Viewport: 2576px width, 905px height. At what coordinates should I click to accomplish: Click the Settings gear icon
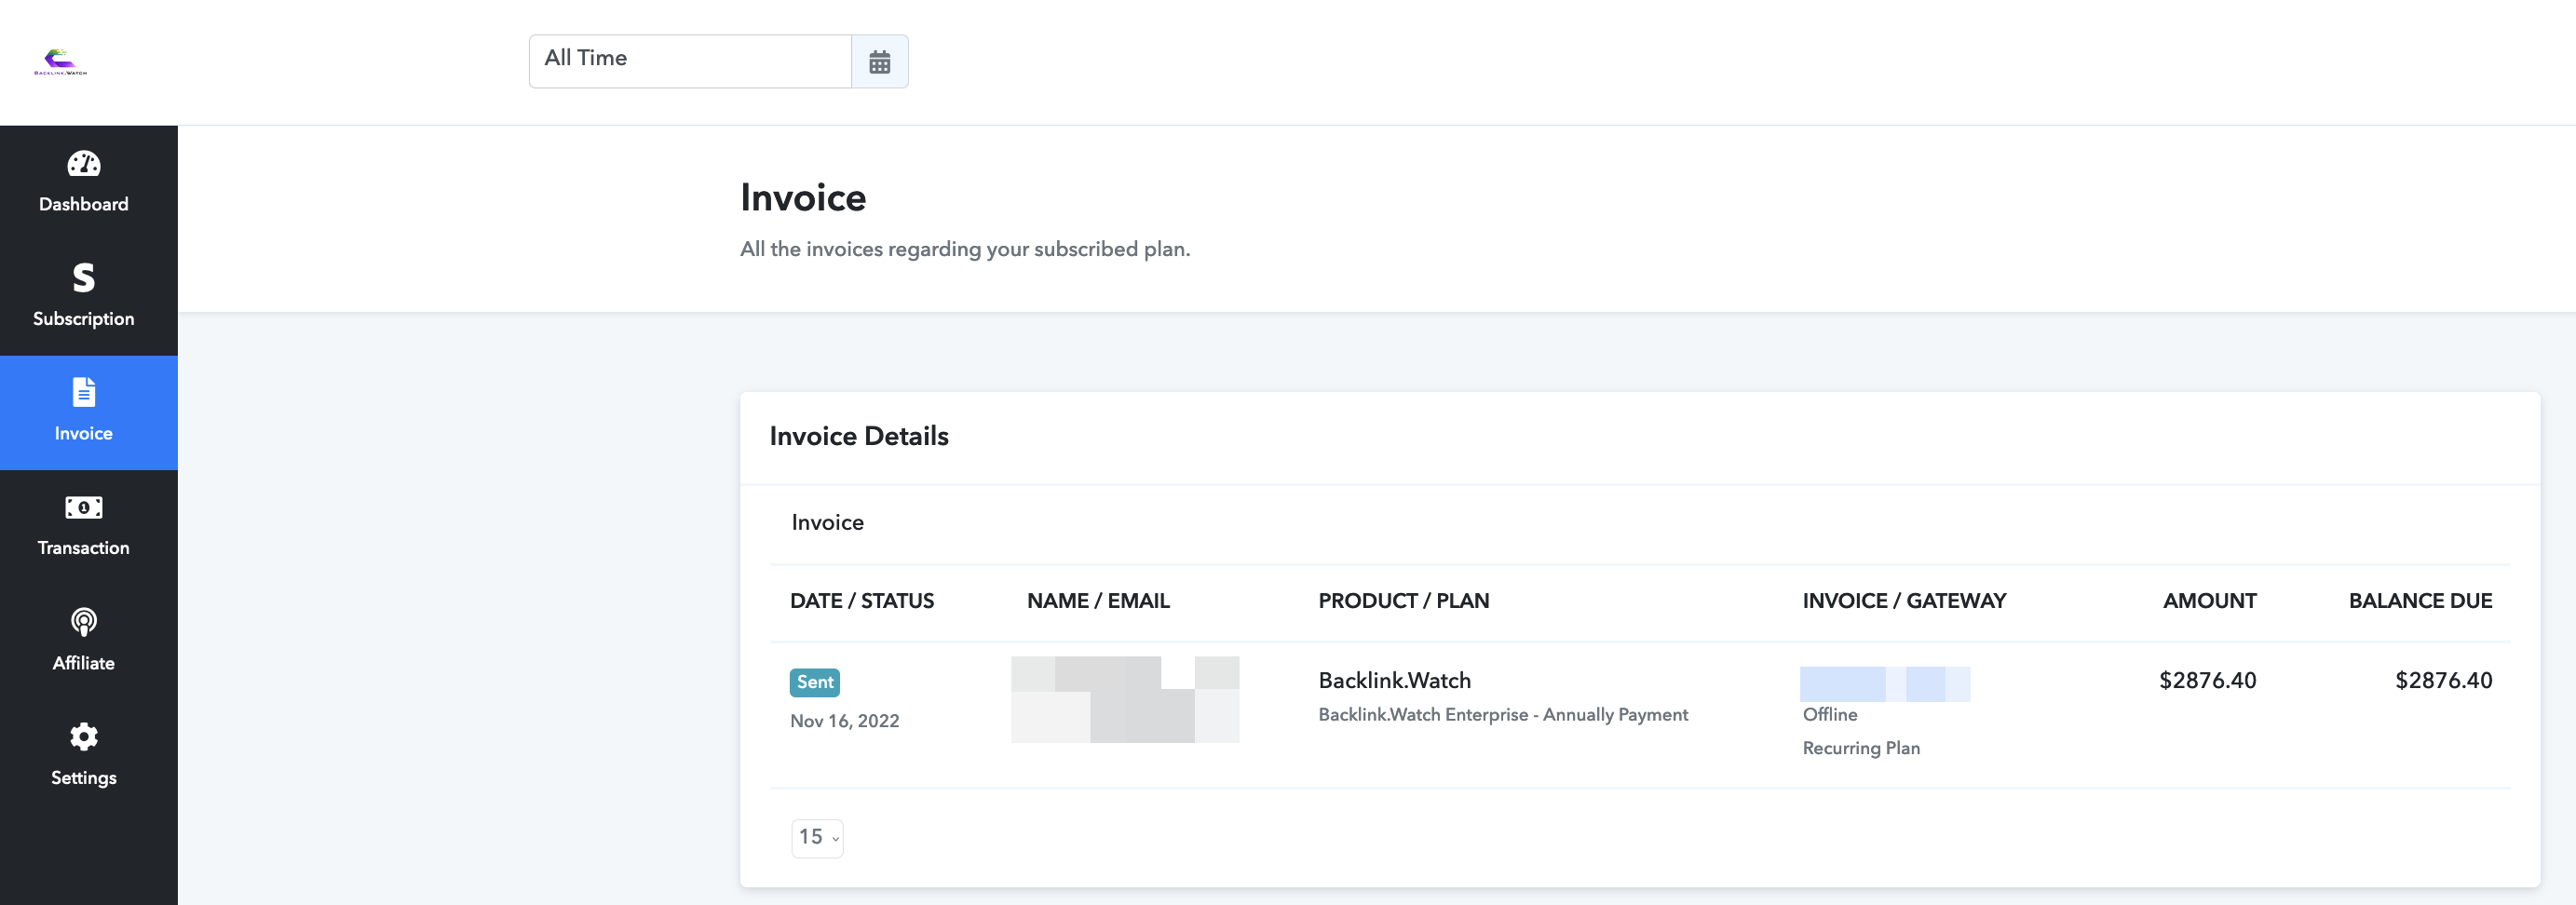tap(84, 737)
